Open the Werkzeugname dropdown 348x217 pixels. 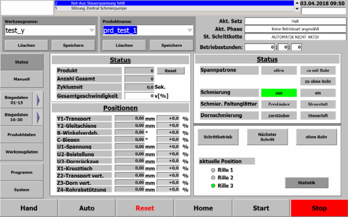[92, 30]
